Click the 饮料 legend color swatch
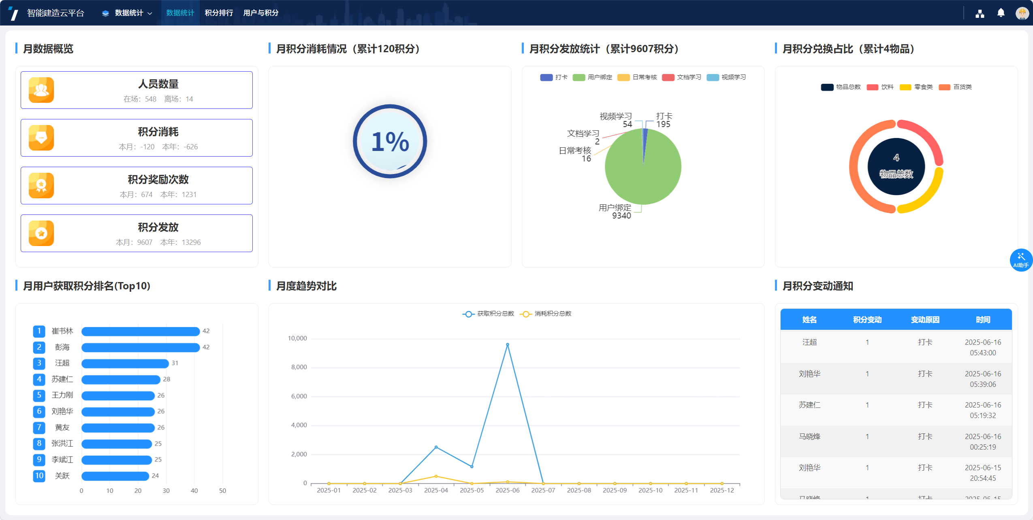 click(x=872, y=87)
